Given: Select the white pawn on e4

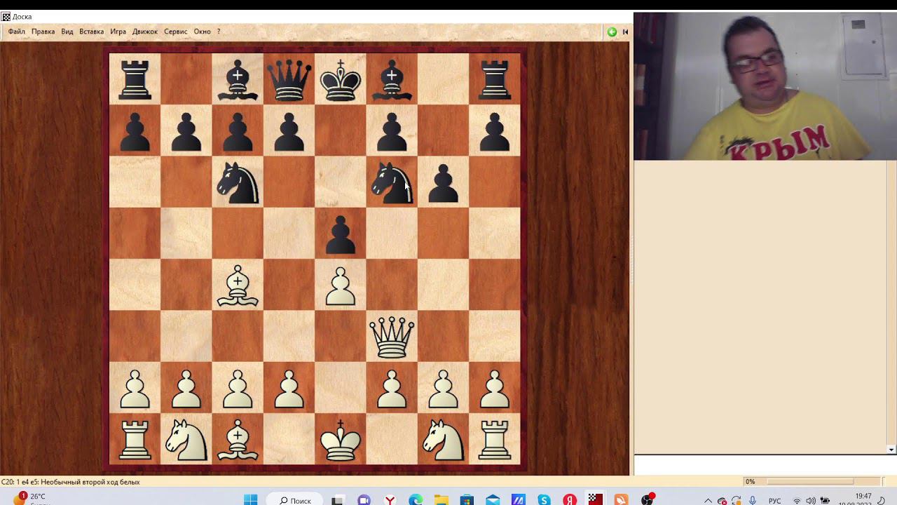Looking at the screenshot, I should pyautogui.click(x=341, y=285).
